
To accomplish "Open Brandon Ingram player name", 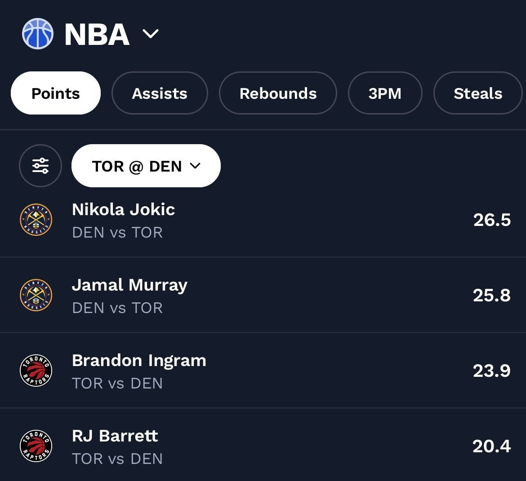I will [x=139, y=360].
